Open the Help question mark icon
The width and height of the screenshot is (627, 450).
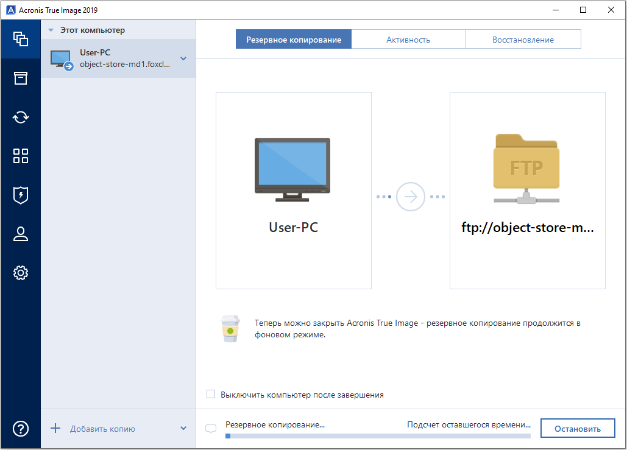pos(20,429)
